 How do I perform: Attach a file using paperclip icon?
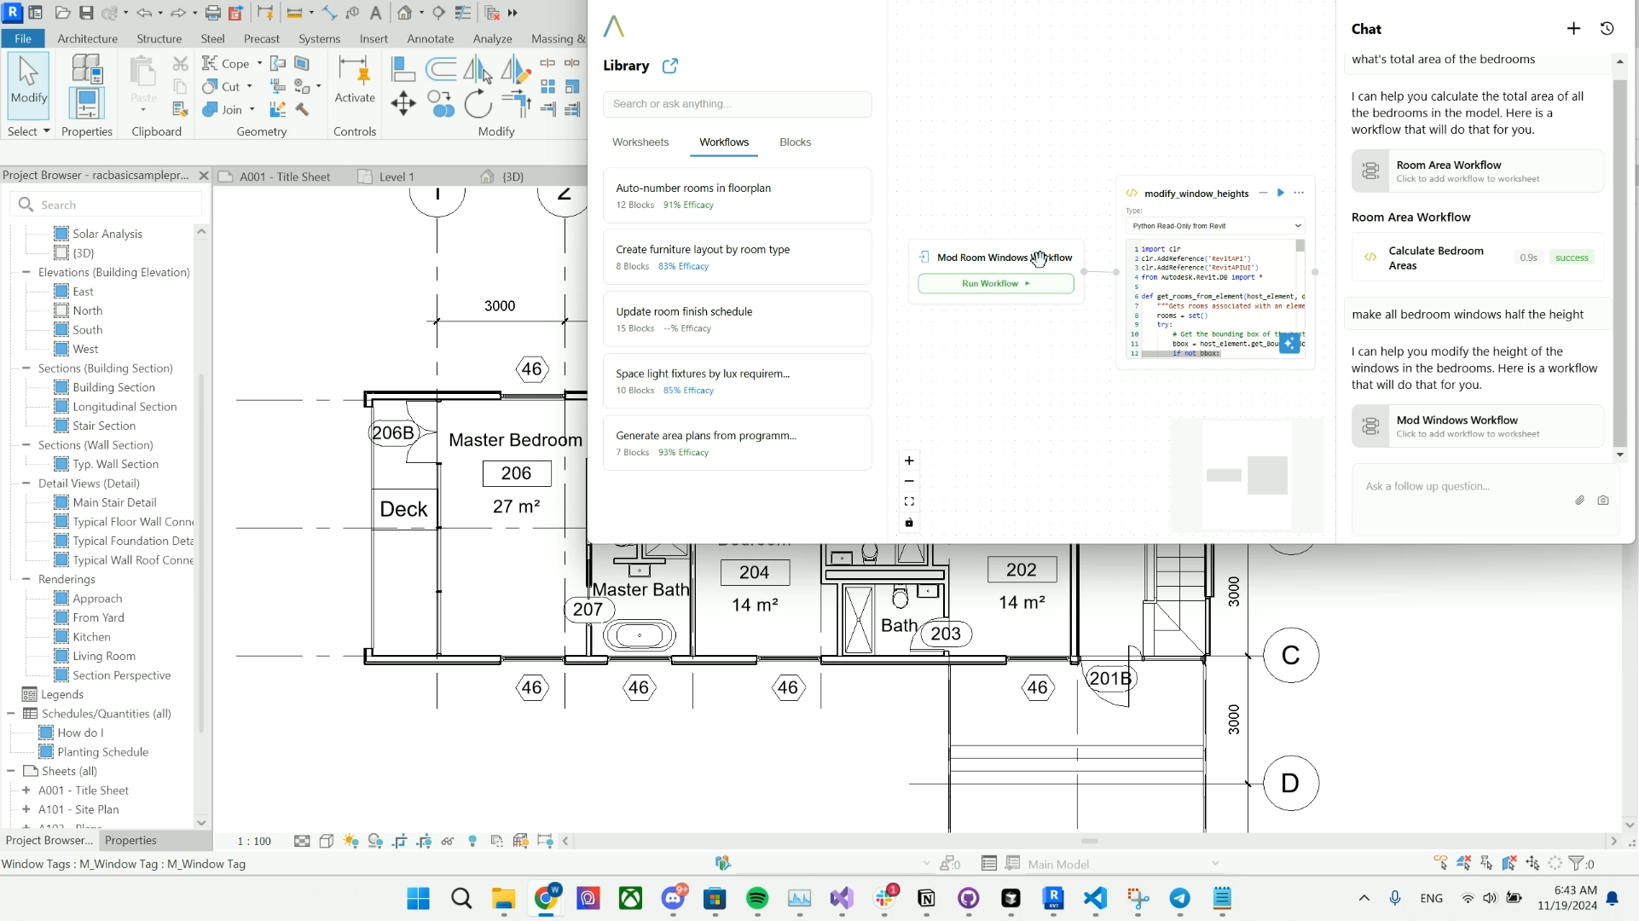(x=1579, y=501)
